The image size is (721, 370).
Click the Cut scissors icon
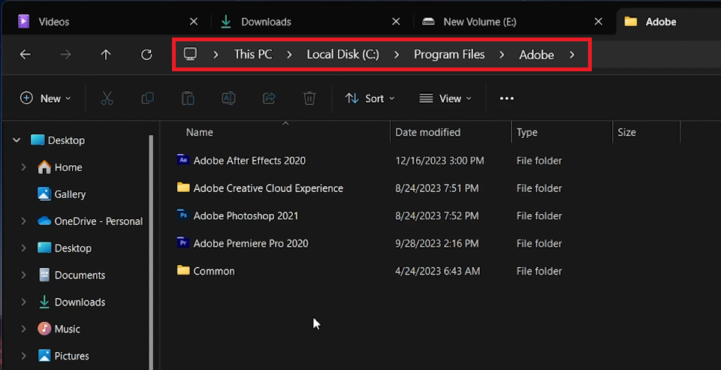107,98
